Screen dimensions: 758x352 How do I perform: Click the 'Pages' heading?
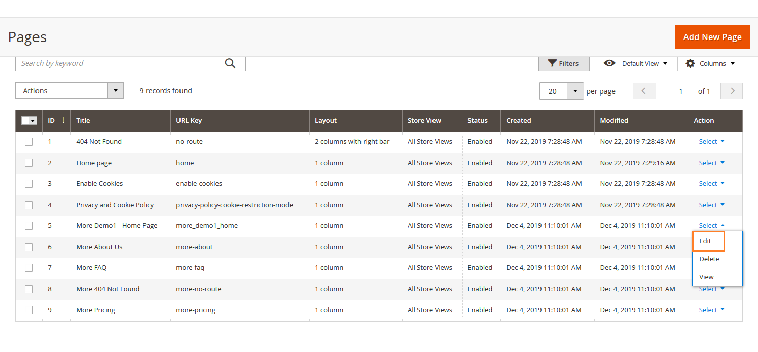tap(27, 37)
